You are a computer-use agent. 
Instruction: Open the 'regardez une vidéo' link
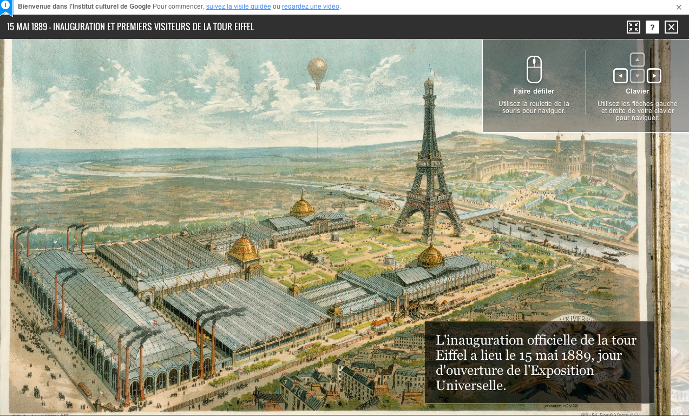311,6
